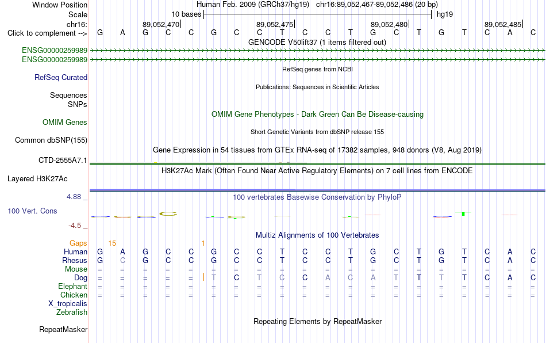The width and height of the screenshot is (546, 343).
Task: Select the SNPs track label
Action: tap(78, 104)
